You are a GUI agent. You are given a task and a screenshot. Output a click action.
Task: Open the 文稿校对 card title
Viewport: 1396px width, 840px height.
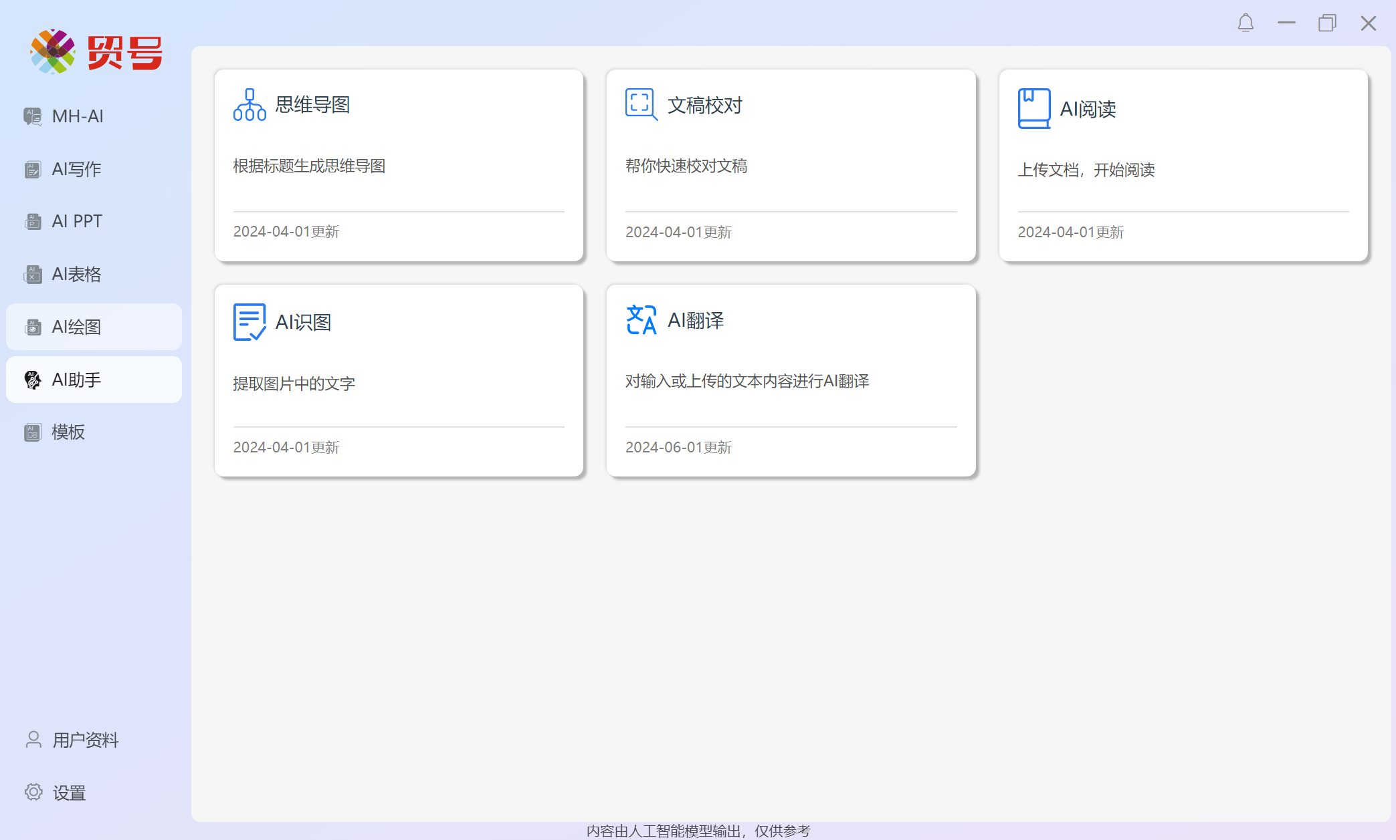[x=705, y=105]
